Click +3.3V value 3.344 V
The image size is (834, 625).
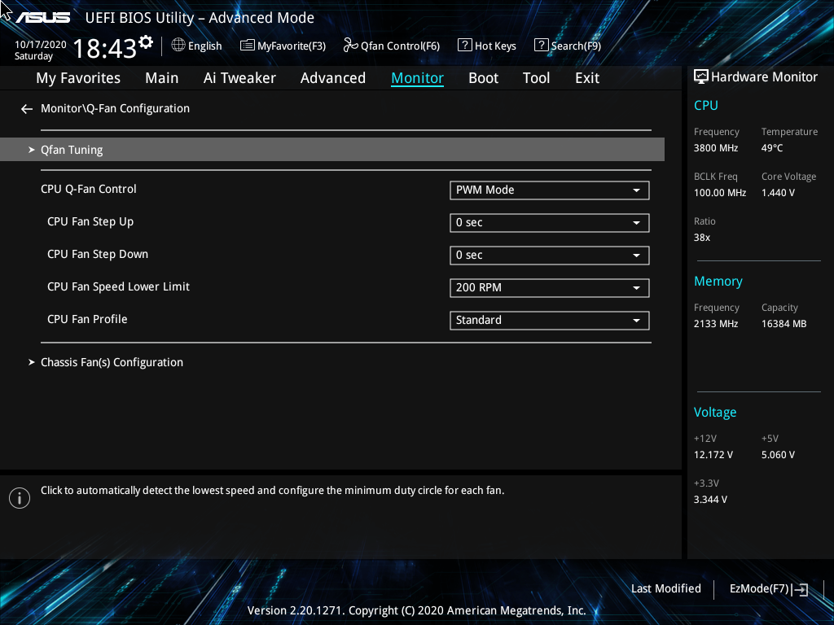pyautogui.click(x=710, y=500)
